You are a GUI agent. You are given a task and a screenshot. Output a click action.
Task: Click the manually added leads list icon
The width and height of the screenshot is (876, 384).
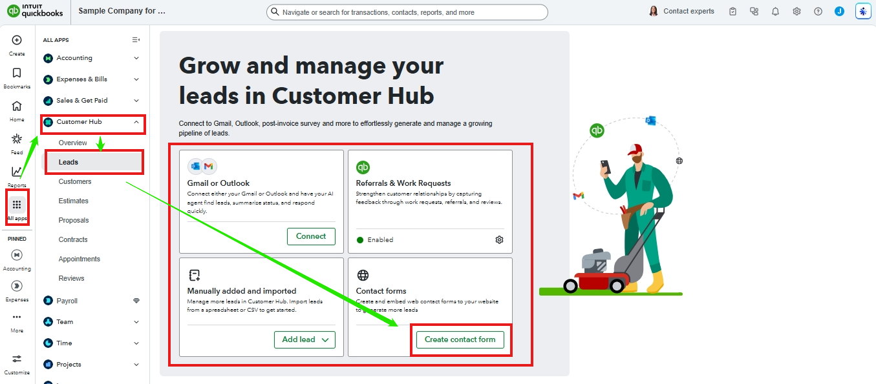tap(194, 275)
